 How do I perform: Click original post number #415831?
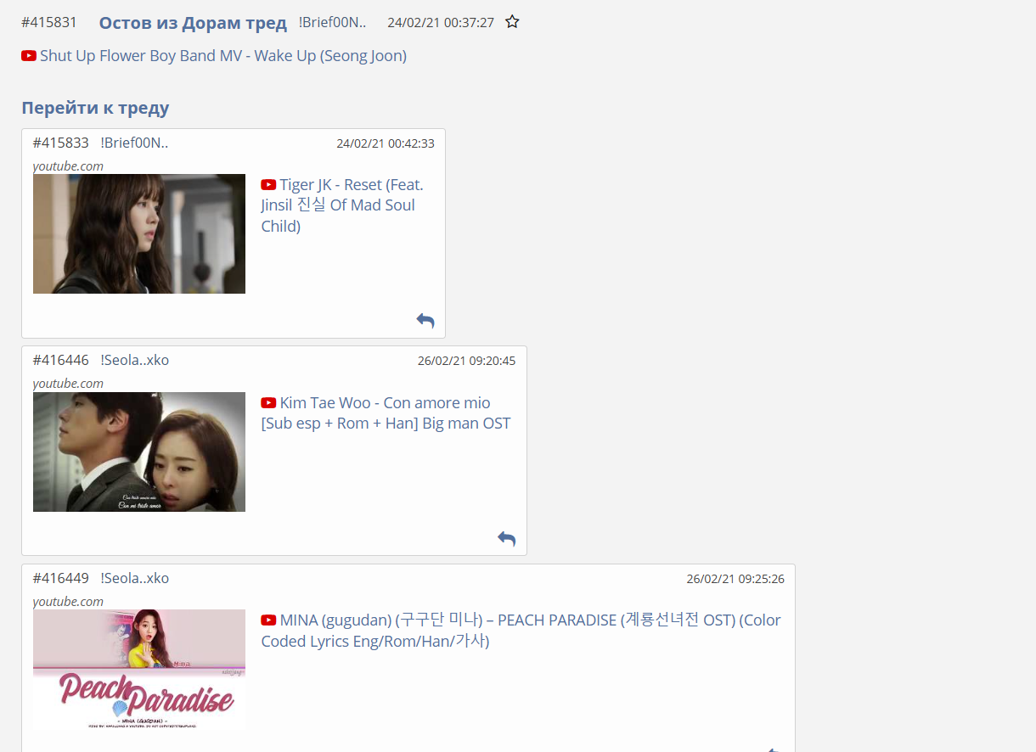pos(49,23)
